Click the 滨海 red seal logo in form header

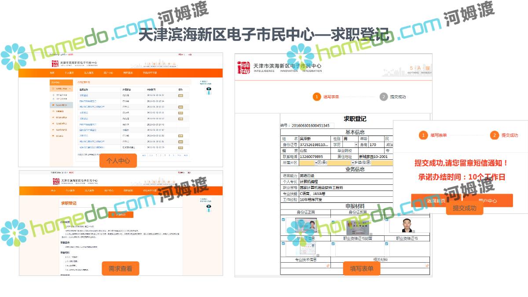coord(244,67)
